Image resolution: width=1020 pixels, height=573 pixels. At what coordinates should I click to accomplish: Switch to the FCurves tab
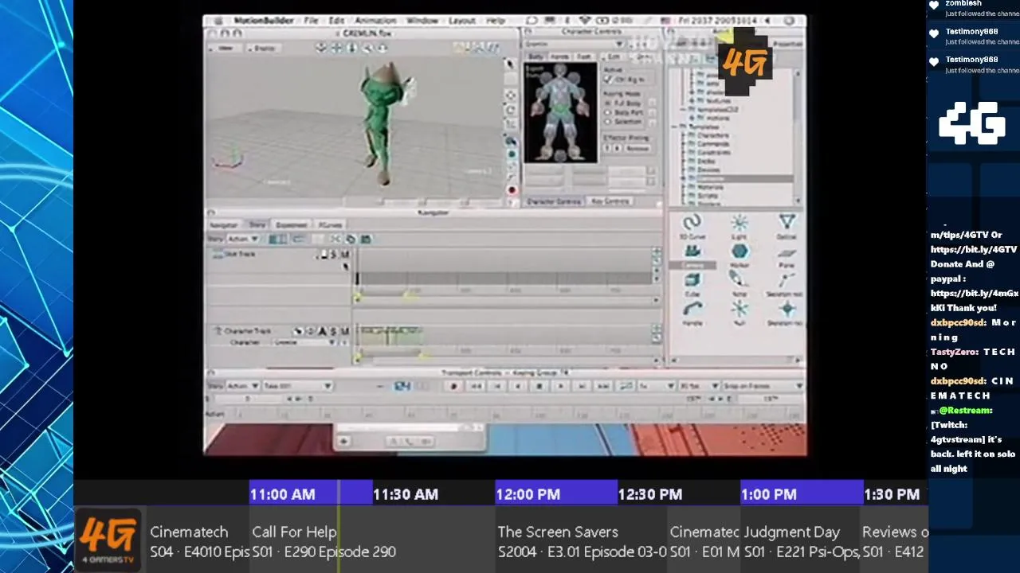330,225
